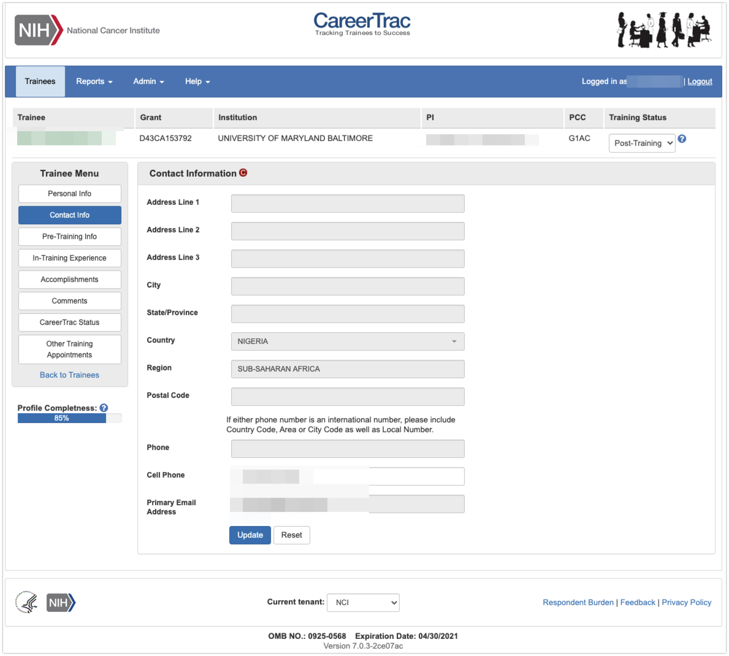Screen dimensions: 729x656
Task: Click the HHS eagle logo in footer
Action: point(27,602)
